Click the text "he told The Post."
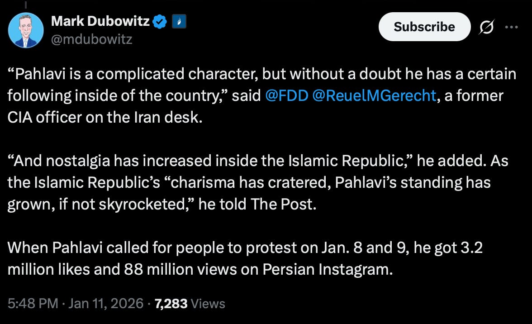 click(257, 204)
